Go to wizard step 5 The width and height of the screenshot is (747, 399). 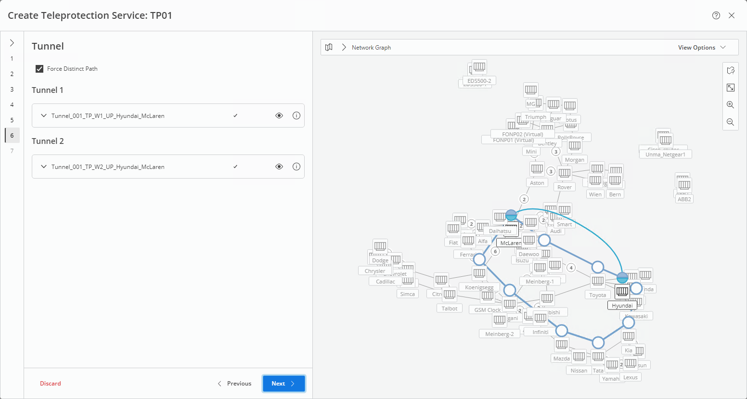(x=12, y=120)
